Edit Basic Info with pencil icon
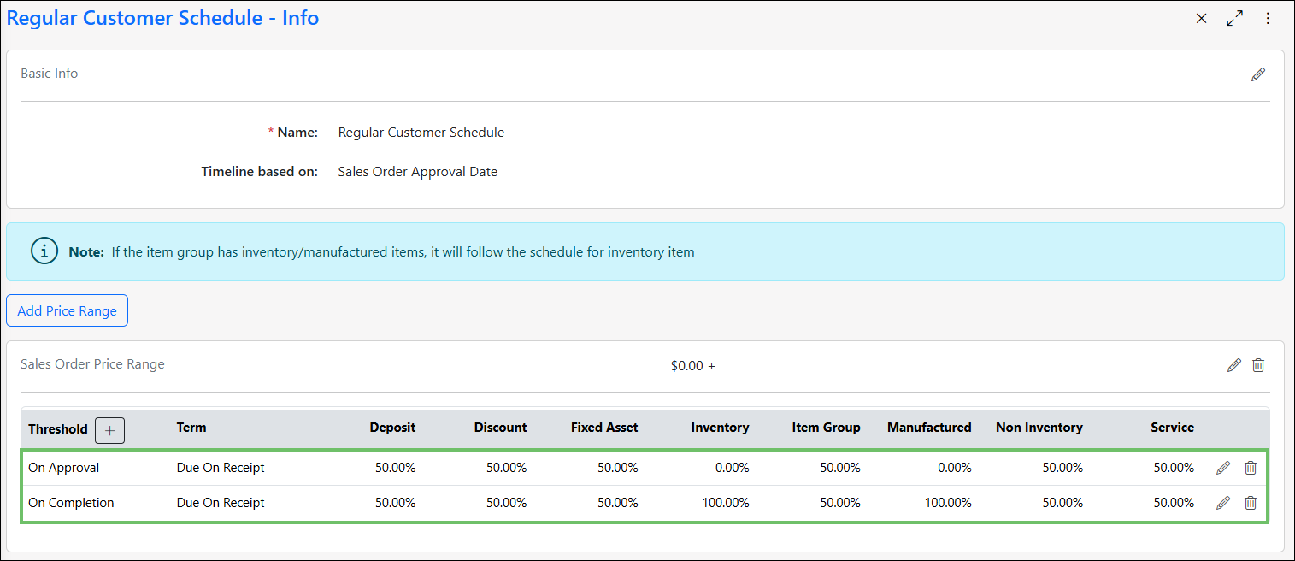Screen dimensions: 1295x561 (x=1258, y=74)
